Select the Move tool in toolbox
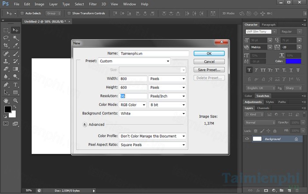Viewport: 308px width, 194px height. tap(15, 30)
